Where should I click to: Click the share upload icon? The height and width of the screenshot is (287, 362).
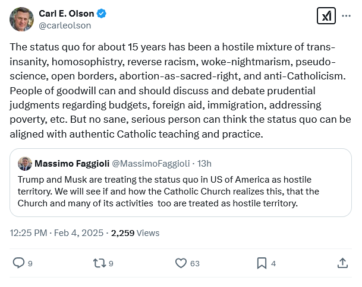coord(342,263)
